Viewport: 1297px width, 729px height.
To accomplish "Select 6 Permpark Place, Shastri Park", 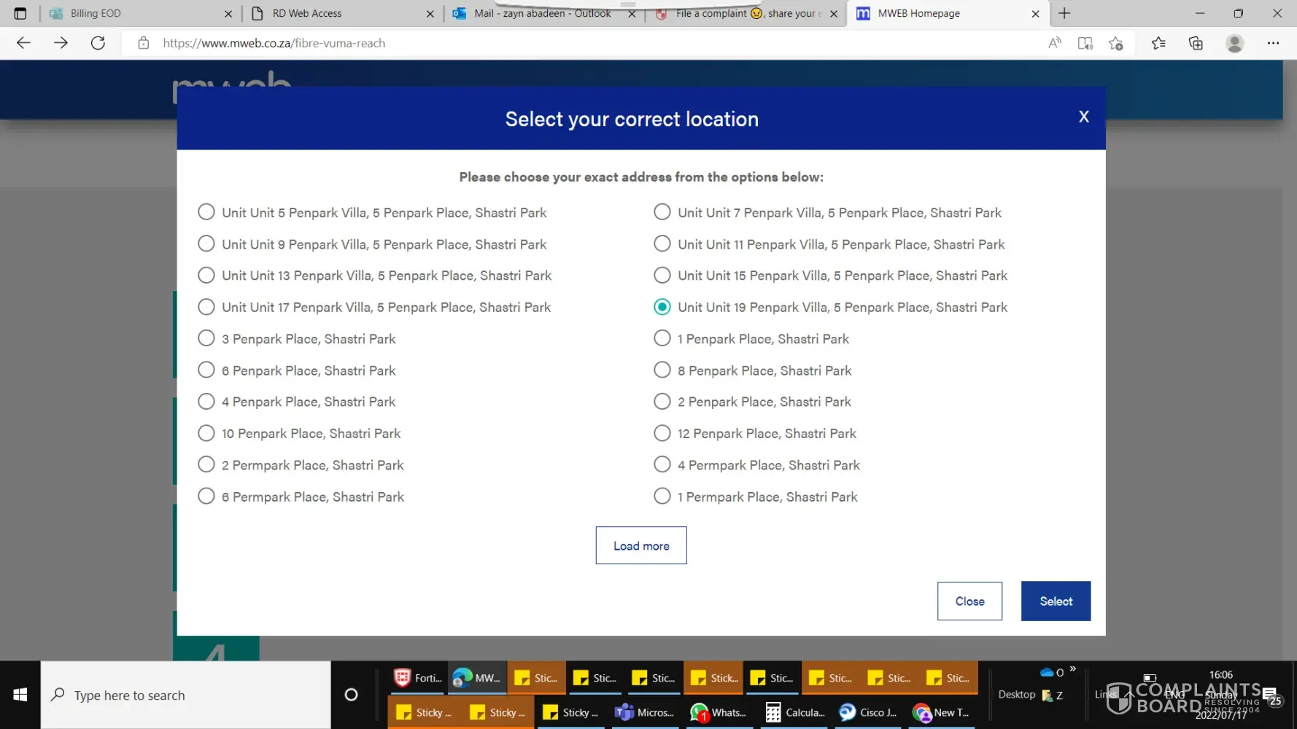I will (x=206, y=496).
